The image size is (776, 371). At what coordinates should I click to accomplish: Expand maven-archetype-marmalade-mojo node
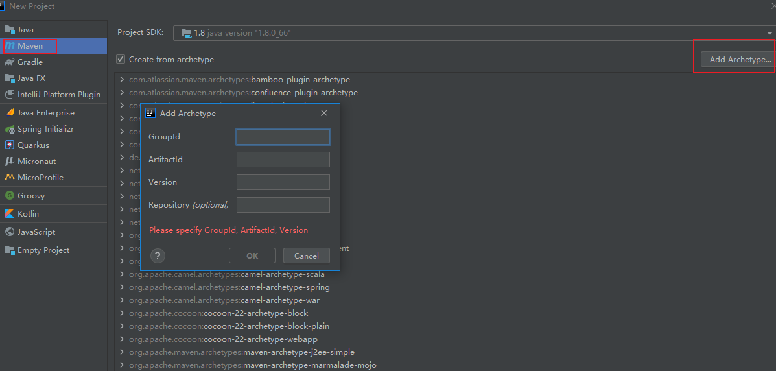pyautogui.click(x=121, y=365)
